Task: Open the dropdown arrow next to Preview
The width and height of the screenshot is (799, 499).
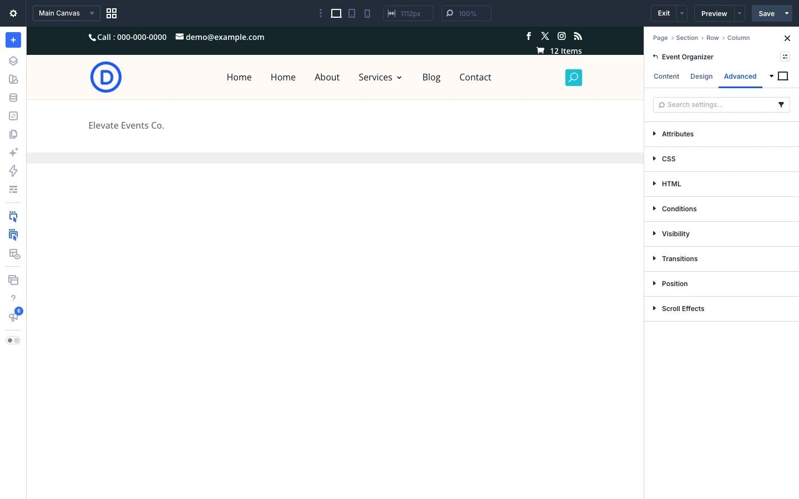Action: tap(740, 13)
